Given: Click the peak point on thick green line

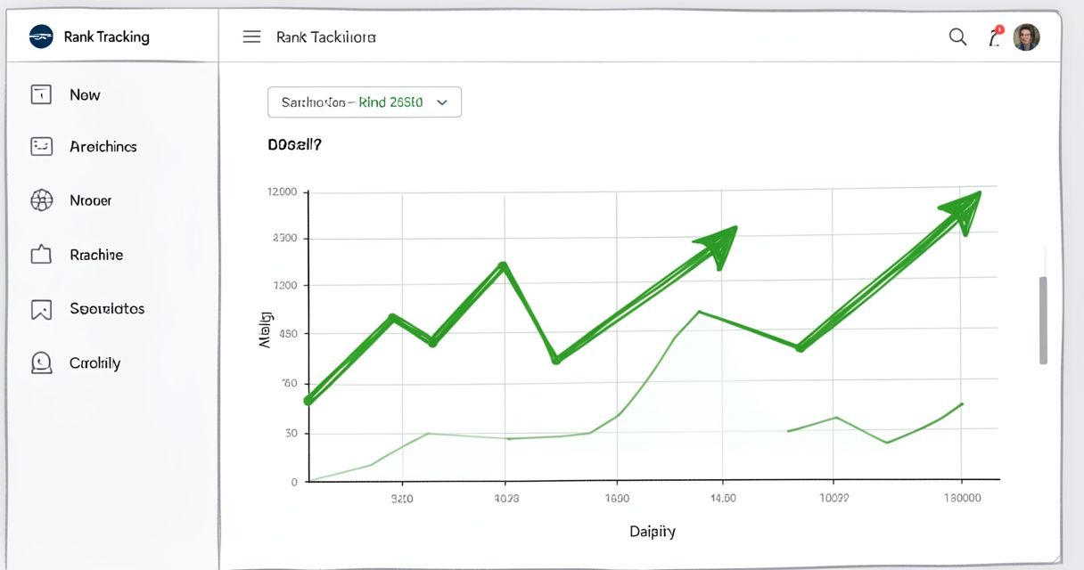Looking at the screenshot, I should 504,265.
